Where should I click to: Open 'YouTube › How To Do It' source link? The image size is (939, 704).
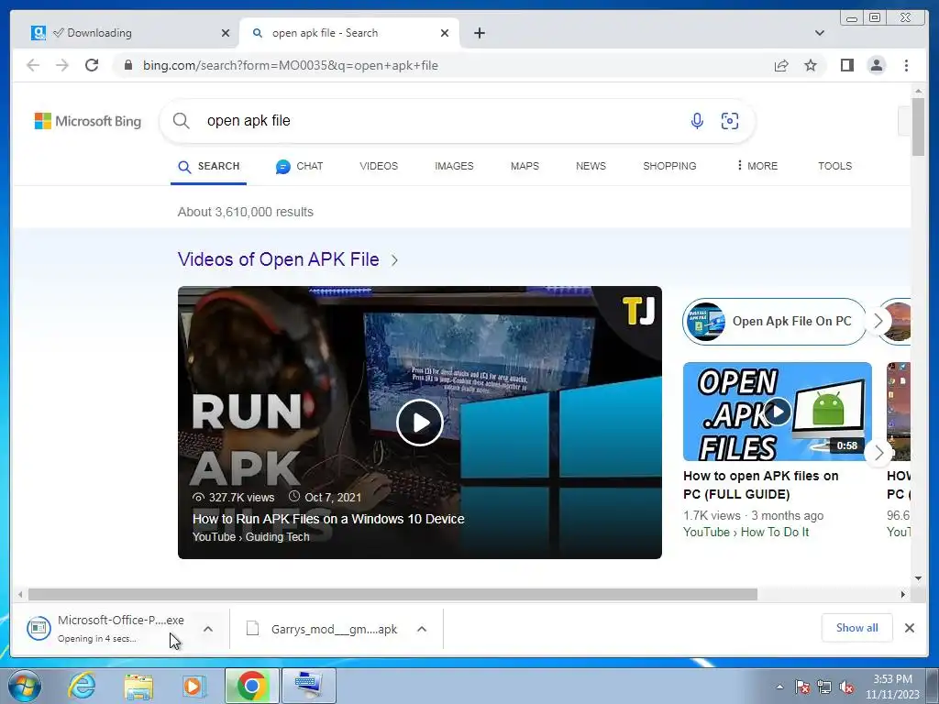coord(746,533)
